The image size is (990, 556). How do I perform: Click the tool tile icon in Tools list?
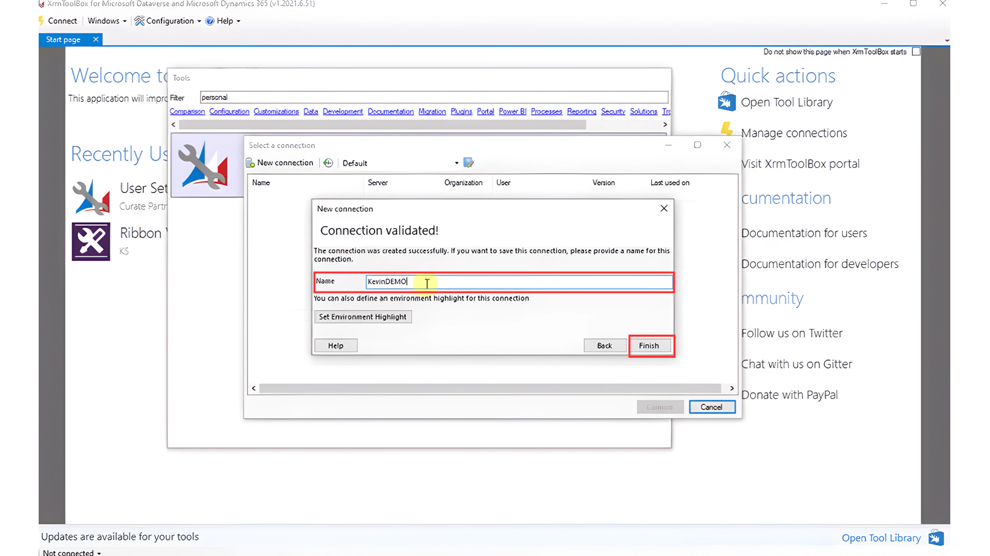click(203, 165)
